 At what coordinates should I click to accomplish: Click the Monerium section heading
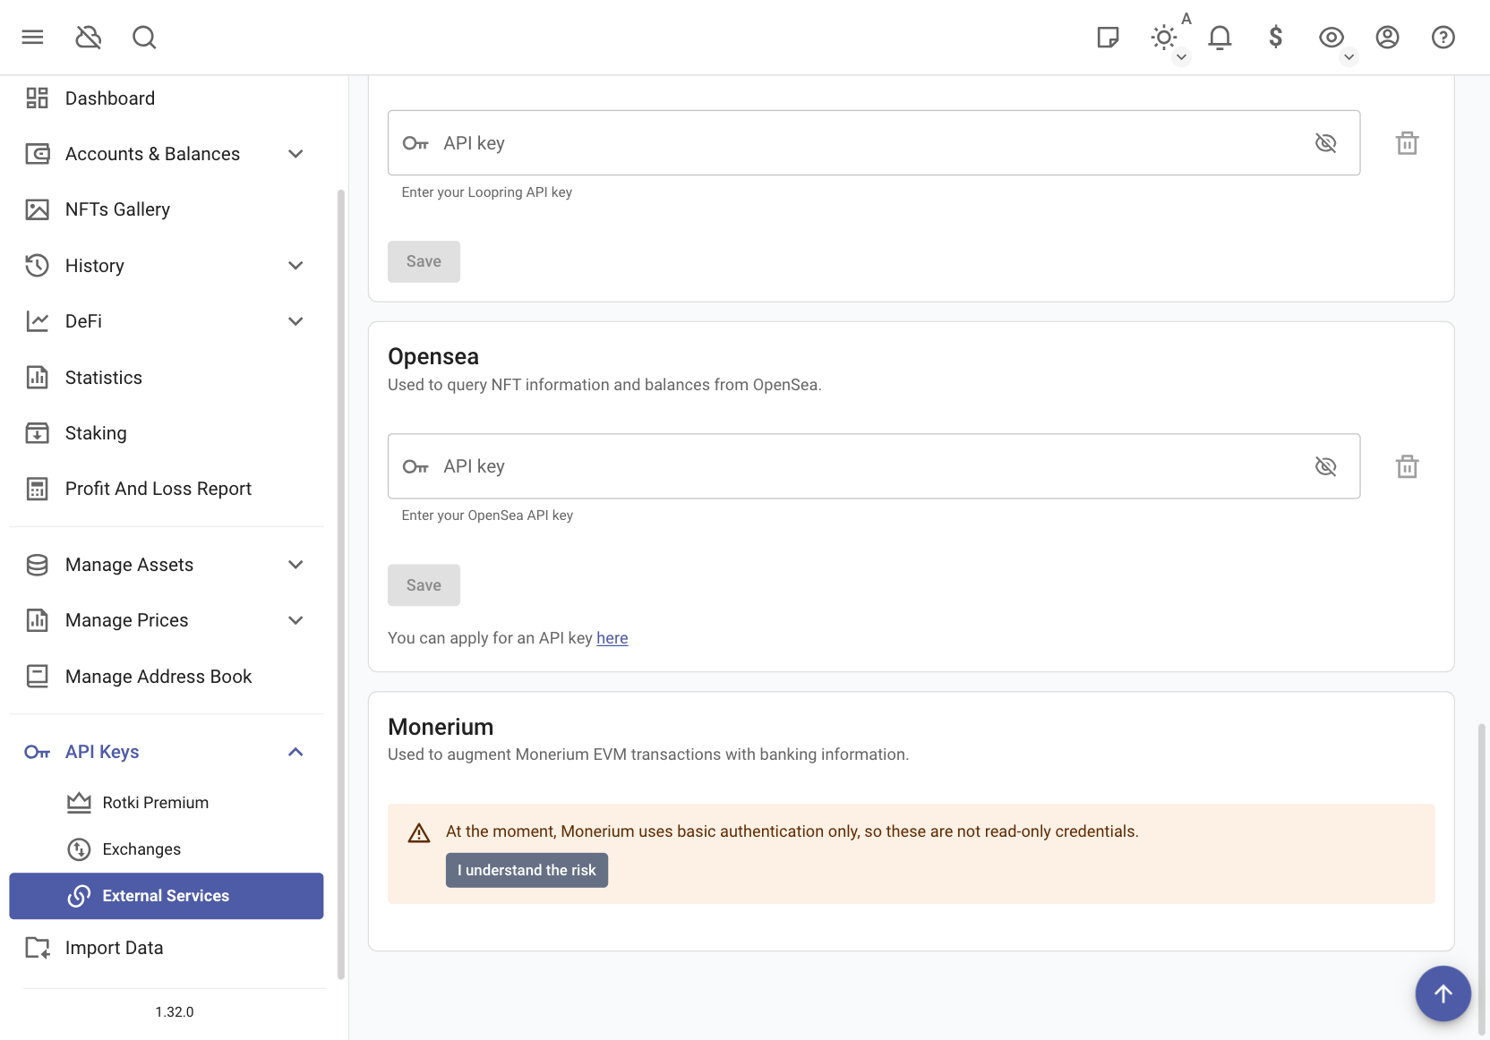tap(441, 727)
